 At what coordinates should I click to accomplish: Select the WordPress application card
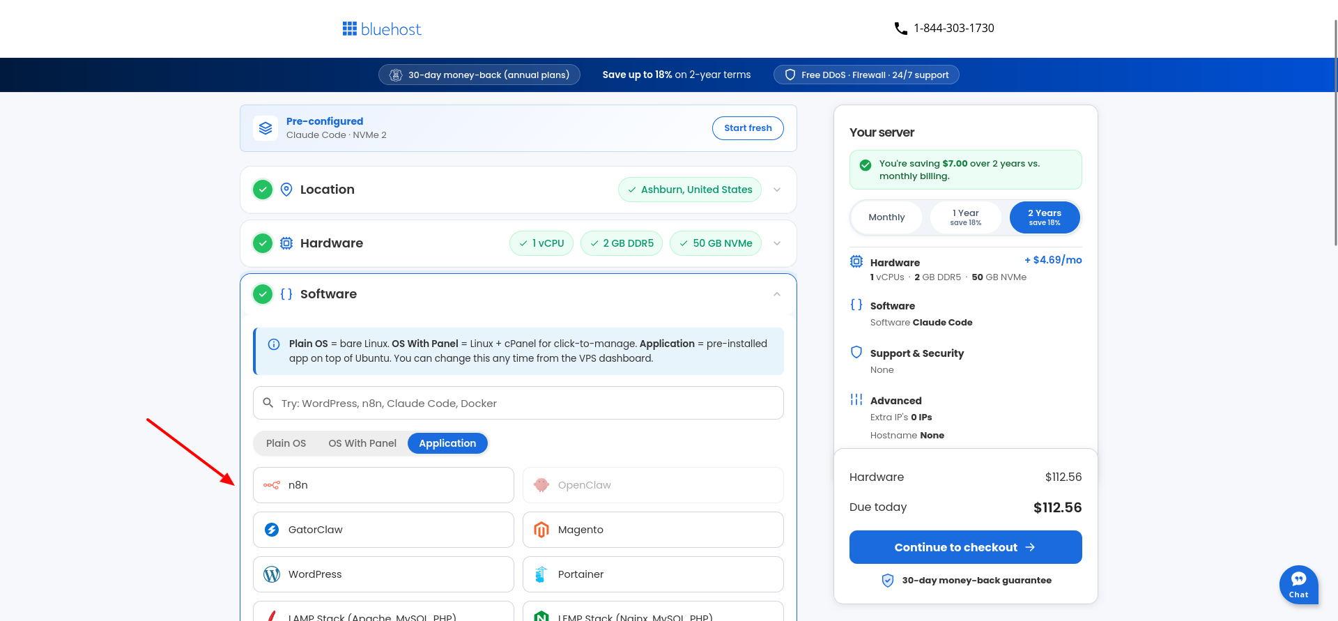click(383, 574)
